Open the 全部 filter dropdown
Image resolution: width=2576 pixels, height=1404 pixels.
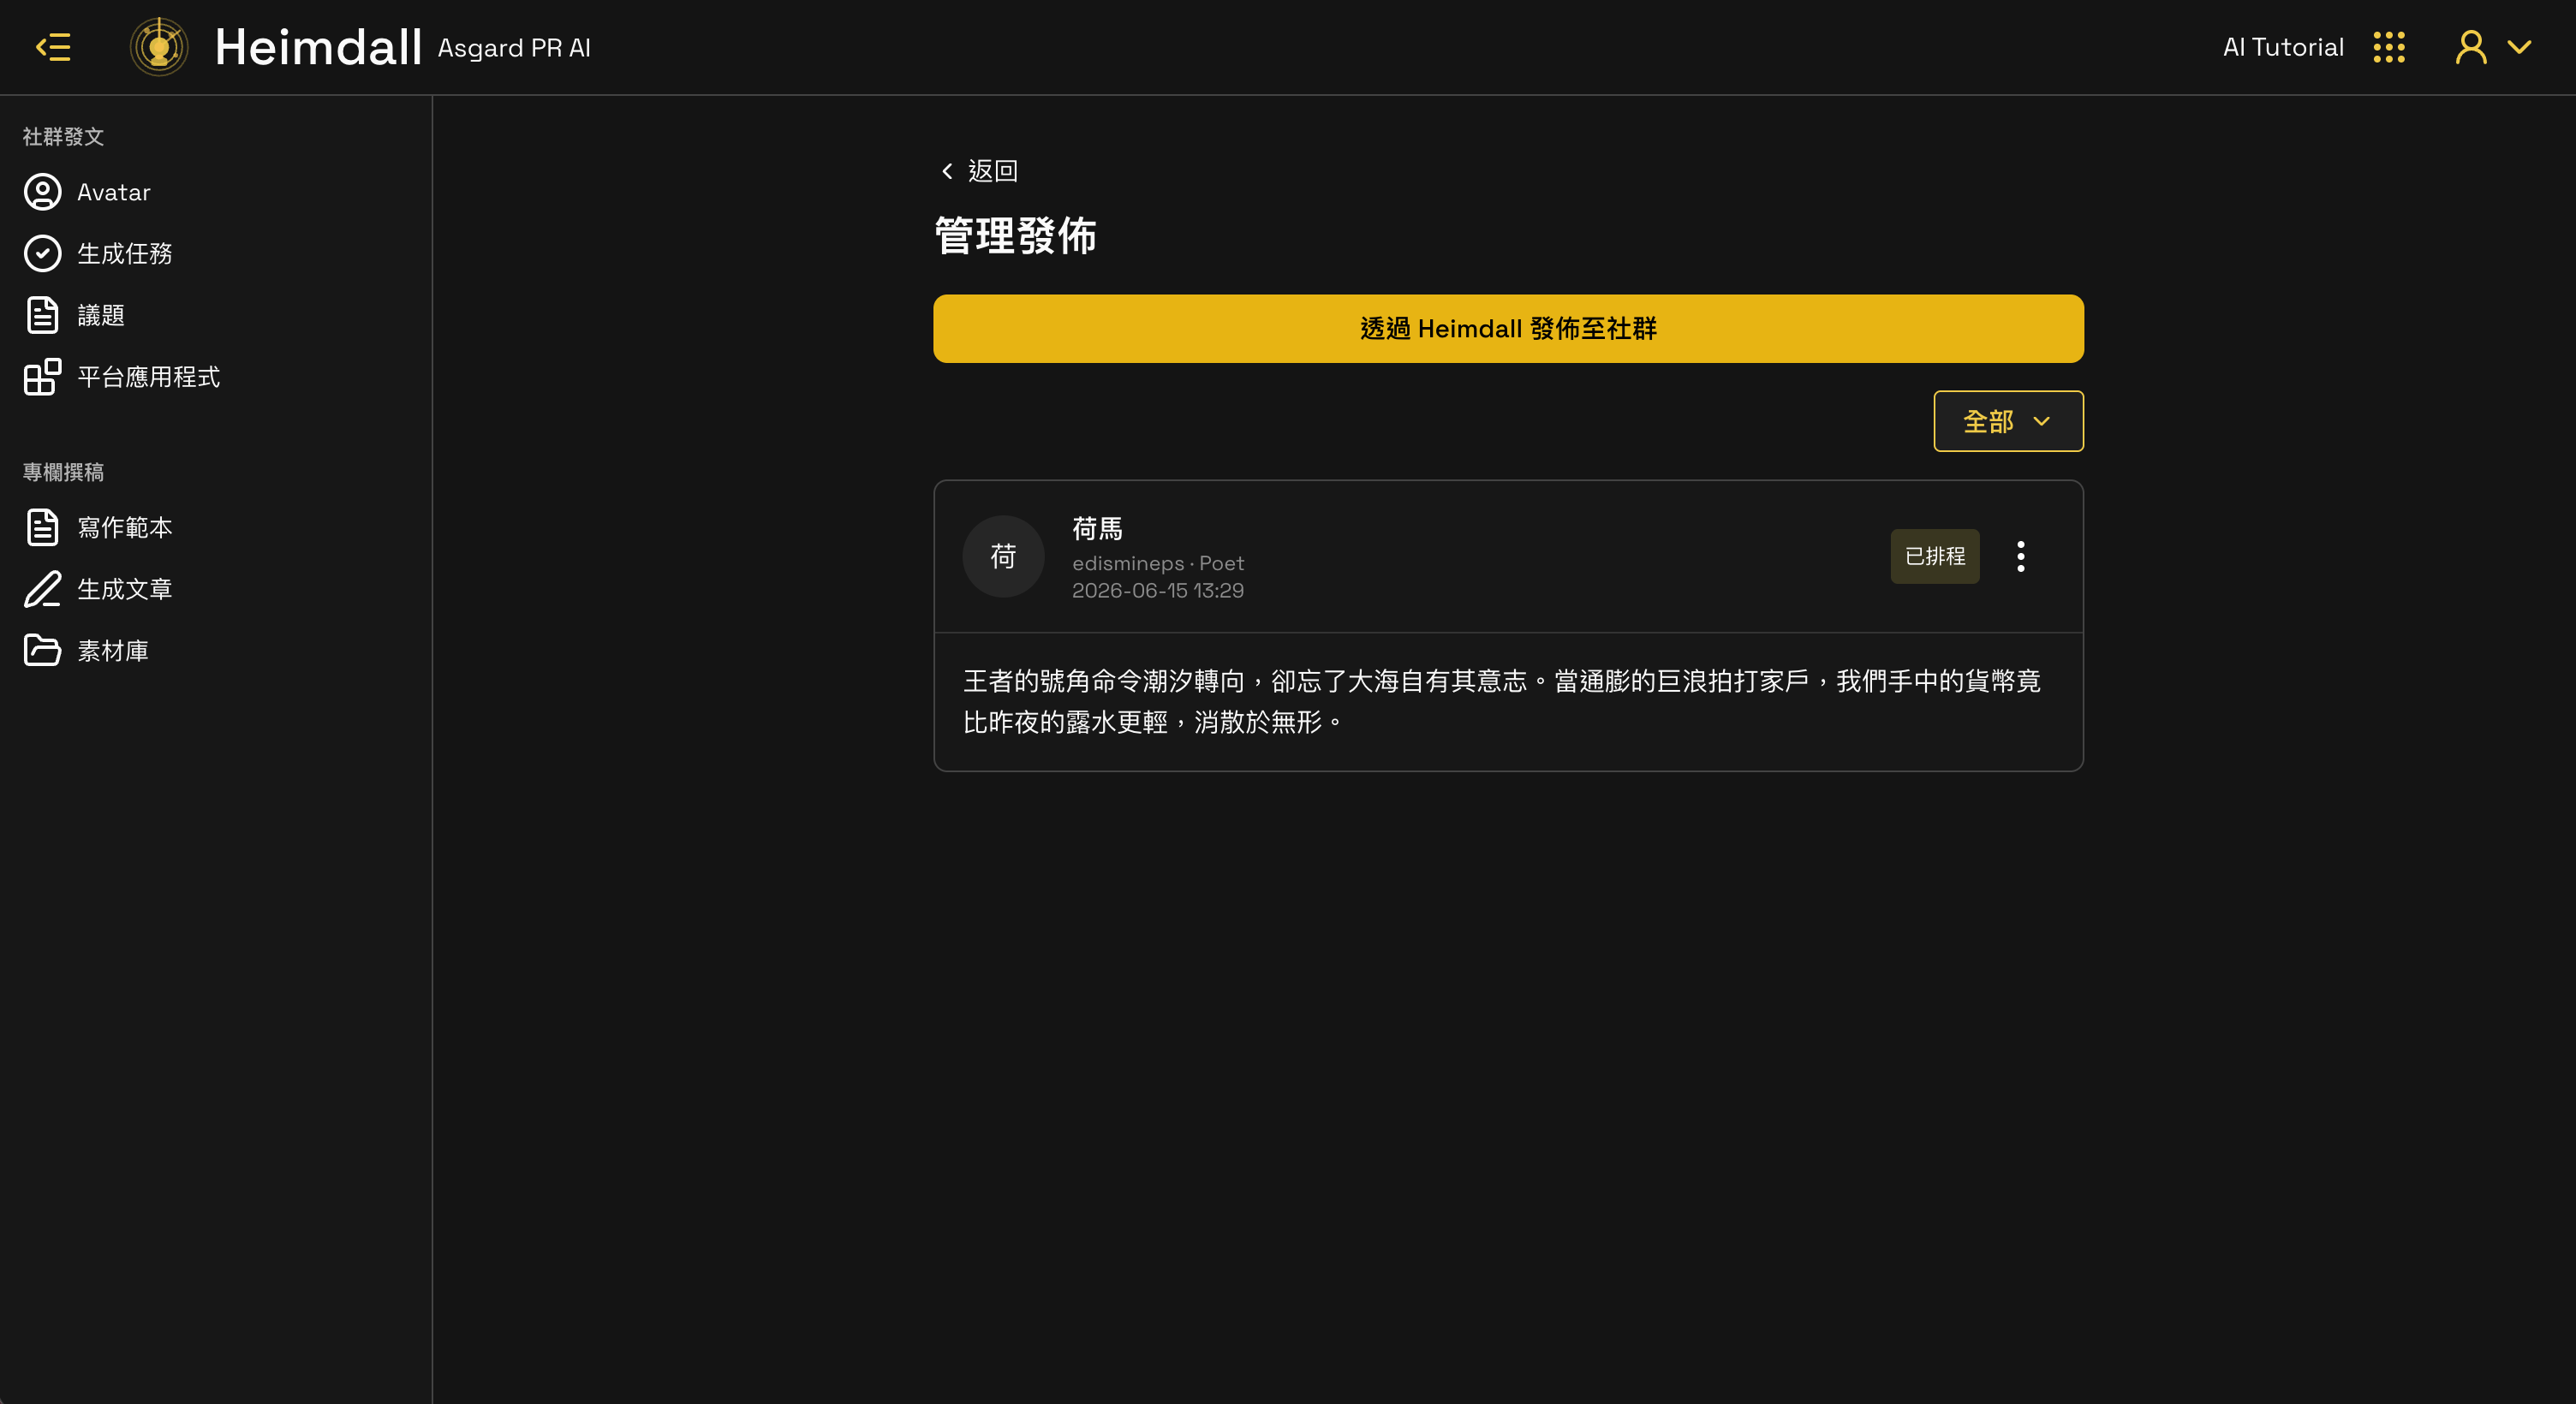tap(2008, 421)
